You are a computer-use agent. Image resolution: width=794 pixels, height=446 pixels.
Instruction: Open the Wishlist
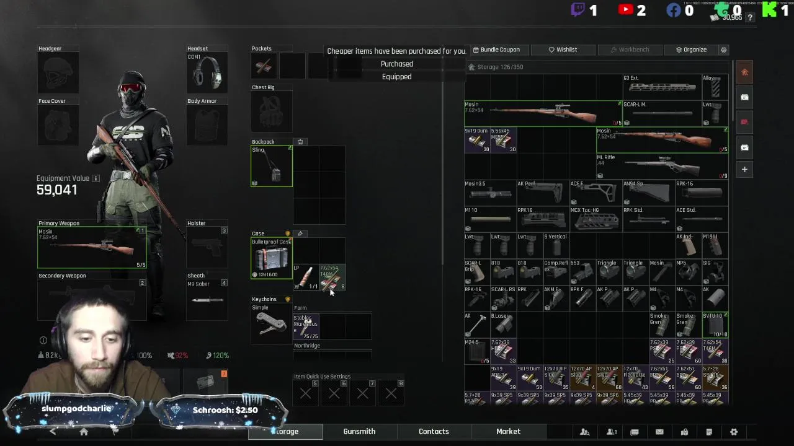pyautogui.click(x=563, y=50)
